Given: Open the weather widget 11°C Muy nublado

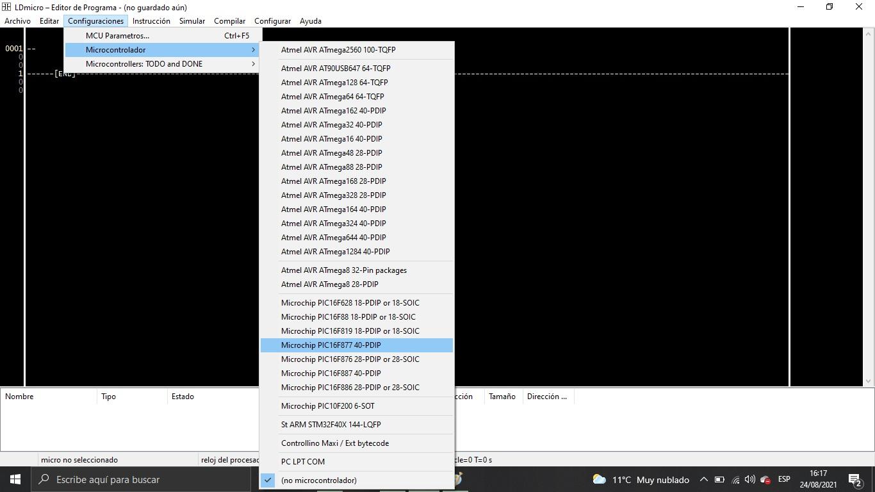Looking at the screenshot, I should click(641, 479).
